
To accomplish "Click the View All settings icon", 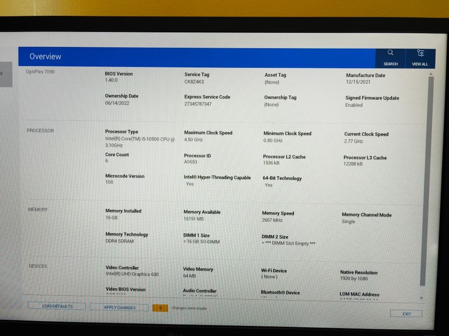I will coord(420,58).
